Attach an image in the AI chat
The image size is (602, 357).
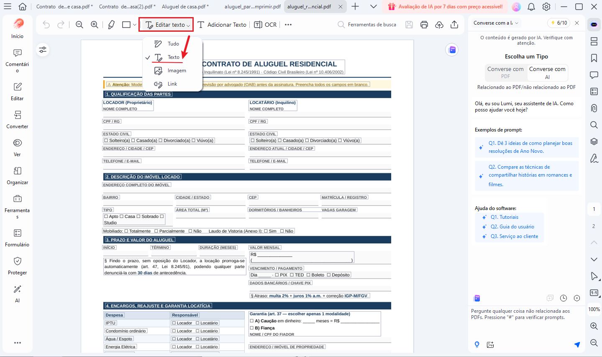point(490,344)
